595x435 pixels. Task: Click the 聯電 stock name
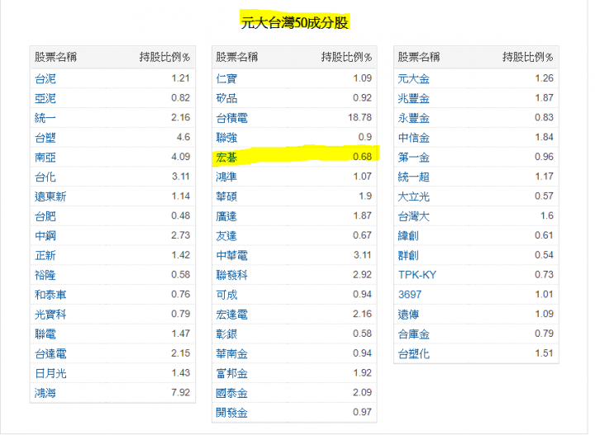pos(45,334)
